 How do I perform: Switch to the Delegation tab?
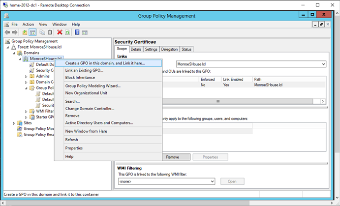pos(169,49)
